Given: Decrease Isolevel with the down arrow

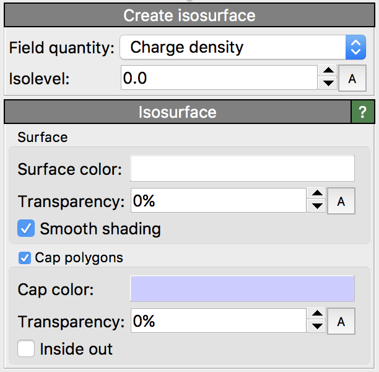Looking at the screenshot, I should point(329,84).
